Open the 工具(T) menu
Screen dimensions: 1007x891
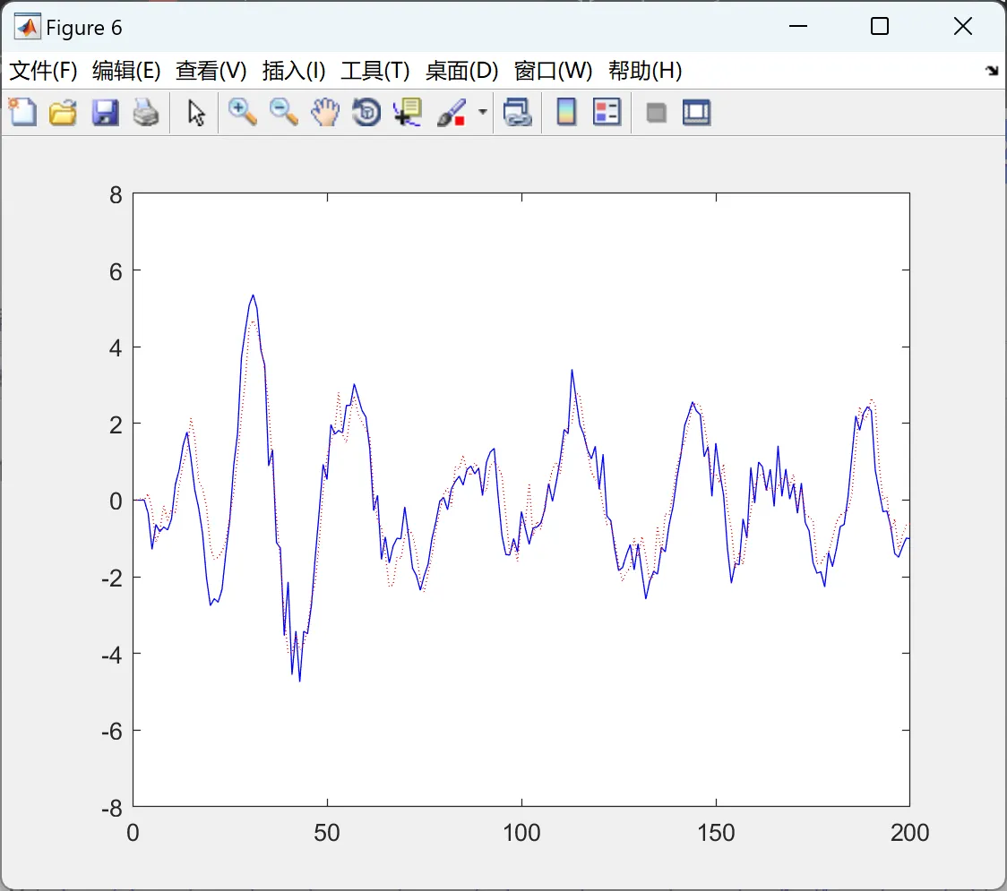point(375,71)
